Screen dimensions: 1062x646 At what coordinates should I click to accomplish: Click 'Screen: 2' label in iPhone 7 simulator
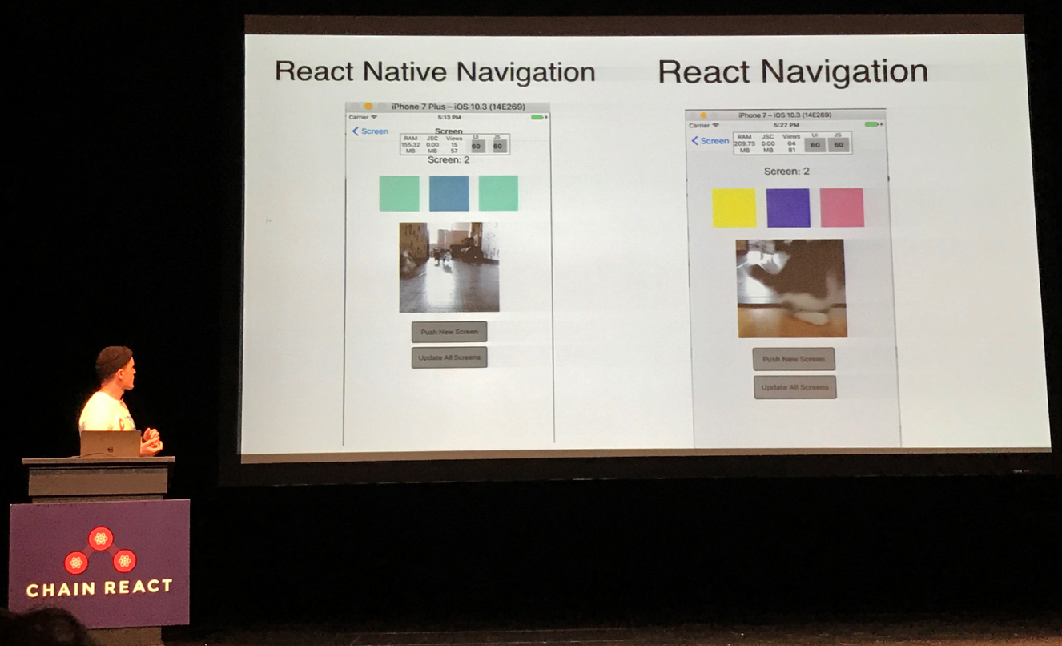point(786,172)
